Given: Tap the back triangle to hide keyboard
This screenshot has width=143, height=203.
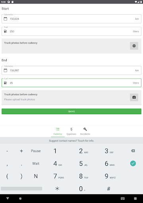Looking at the screenshot, I should click(8, 198).
